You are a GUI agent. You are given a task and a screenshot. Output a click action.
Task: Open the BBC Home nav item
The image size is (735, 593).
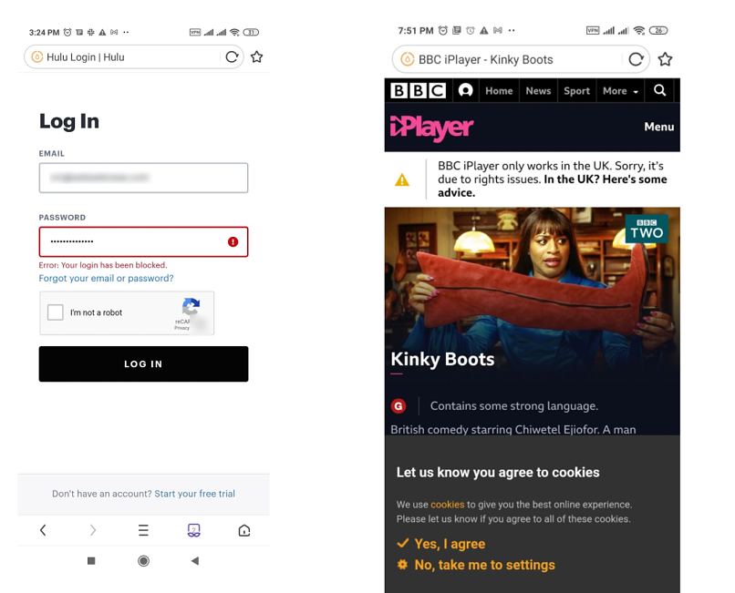[x=499, y=91]
